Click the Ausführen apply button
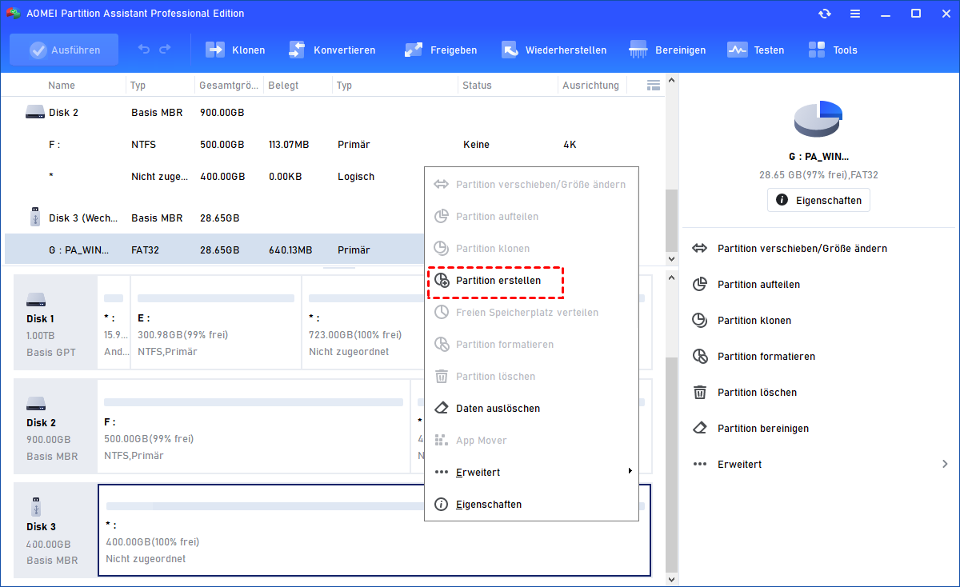The image size is (960, 587). pos(64,50)
